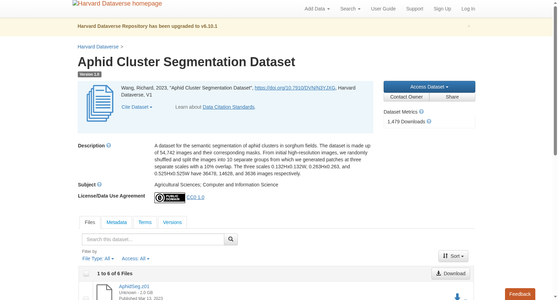Screen dimensions: 558x300
Task: Open the Terms tab
Action: click(145, 222)
